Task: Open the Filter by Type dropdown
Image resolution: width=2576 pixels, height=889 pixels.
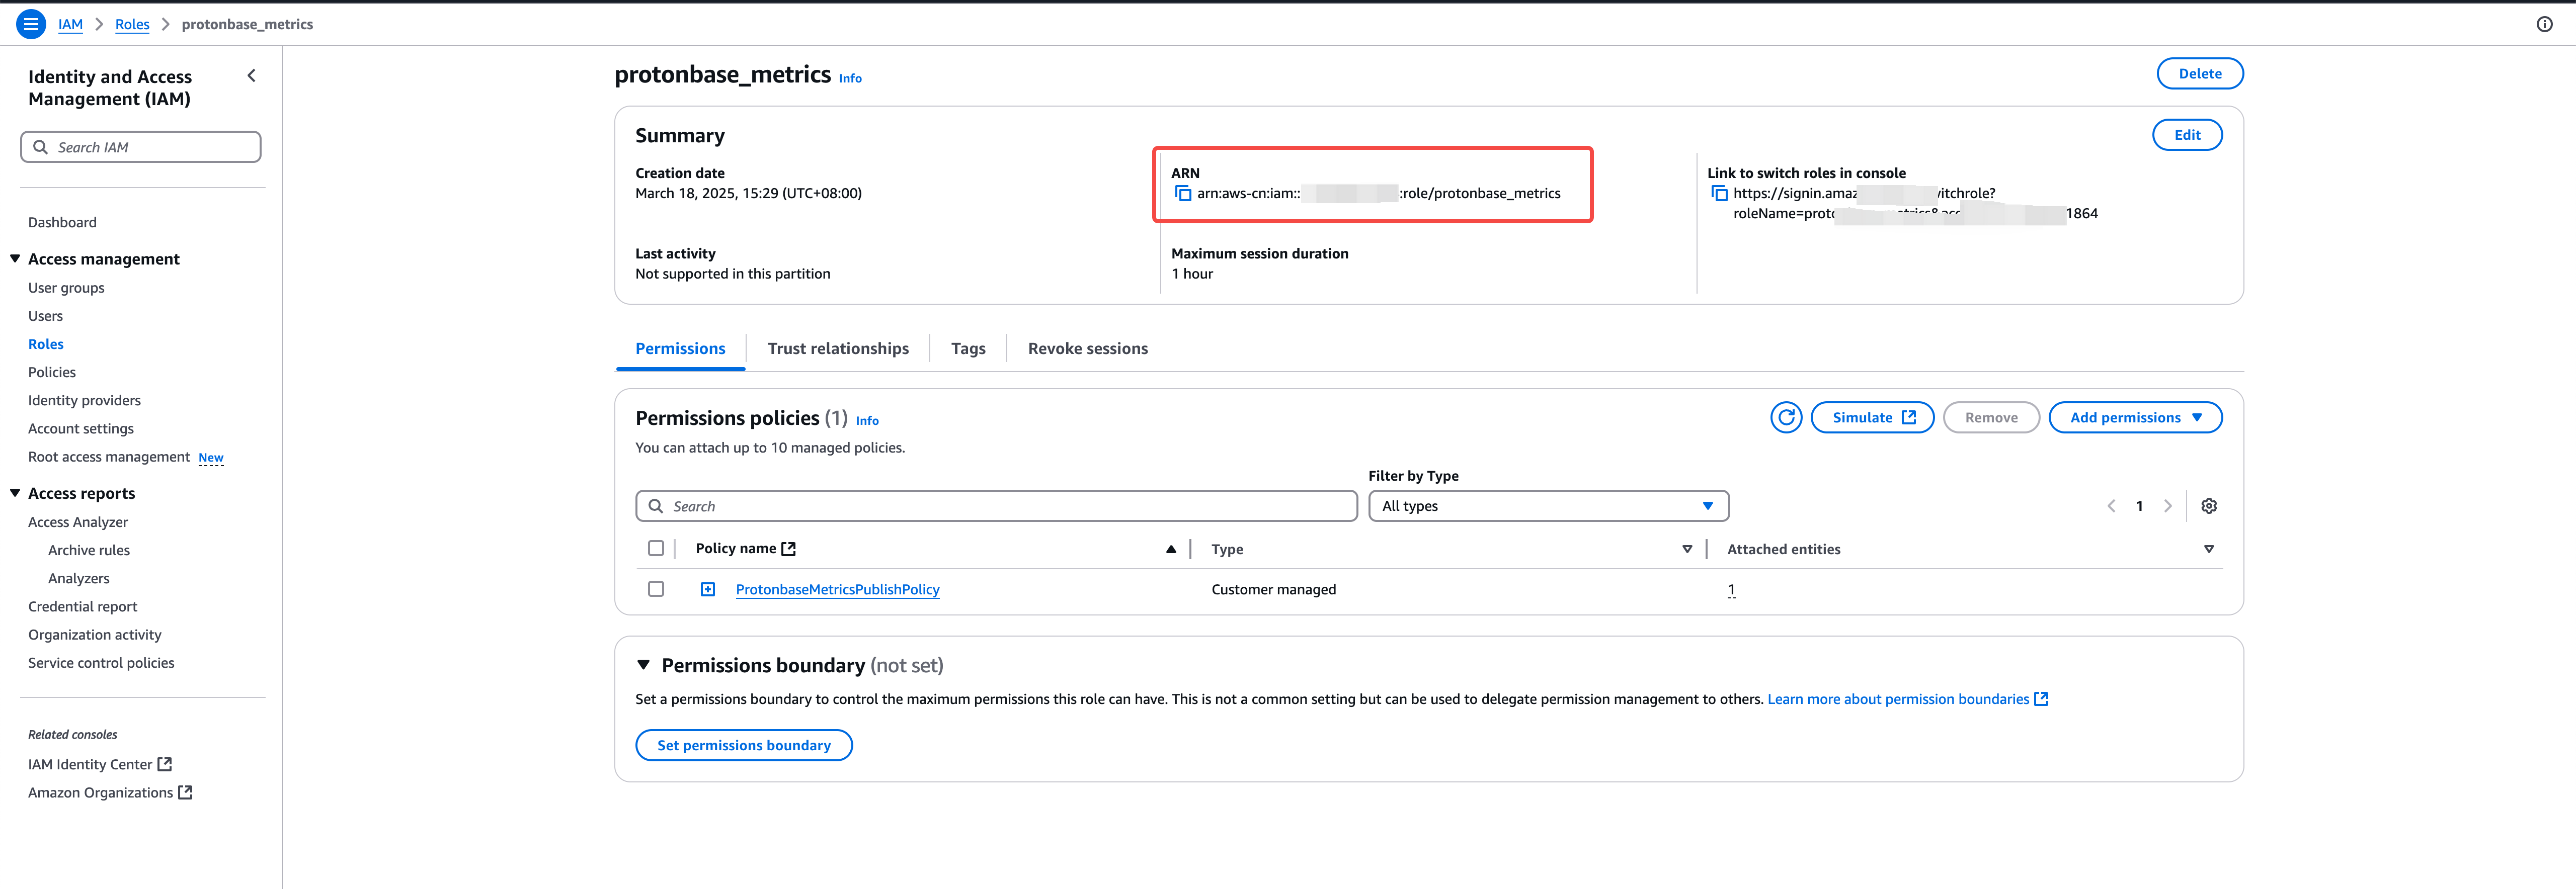Action: point(1548,506)
